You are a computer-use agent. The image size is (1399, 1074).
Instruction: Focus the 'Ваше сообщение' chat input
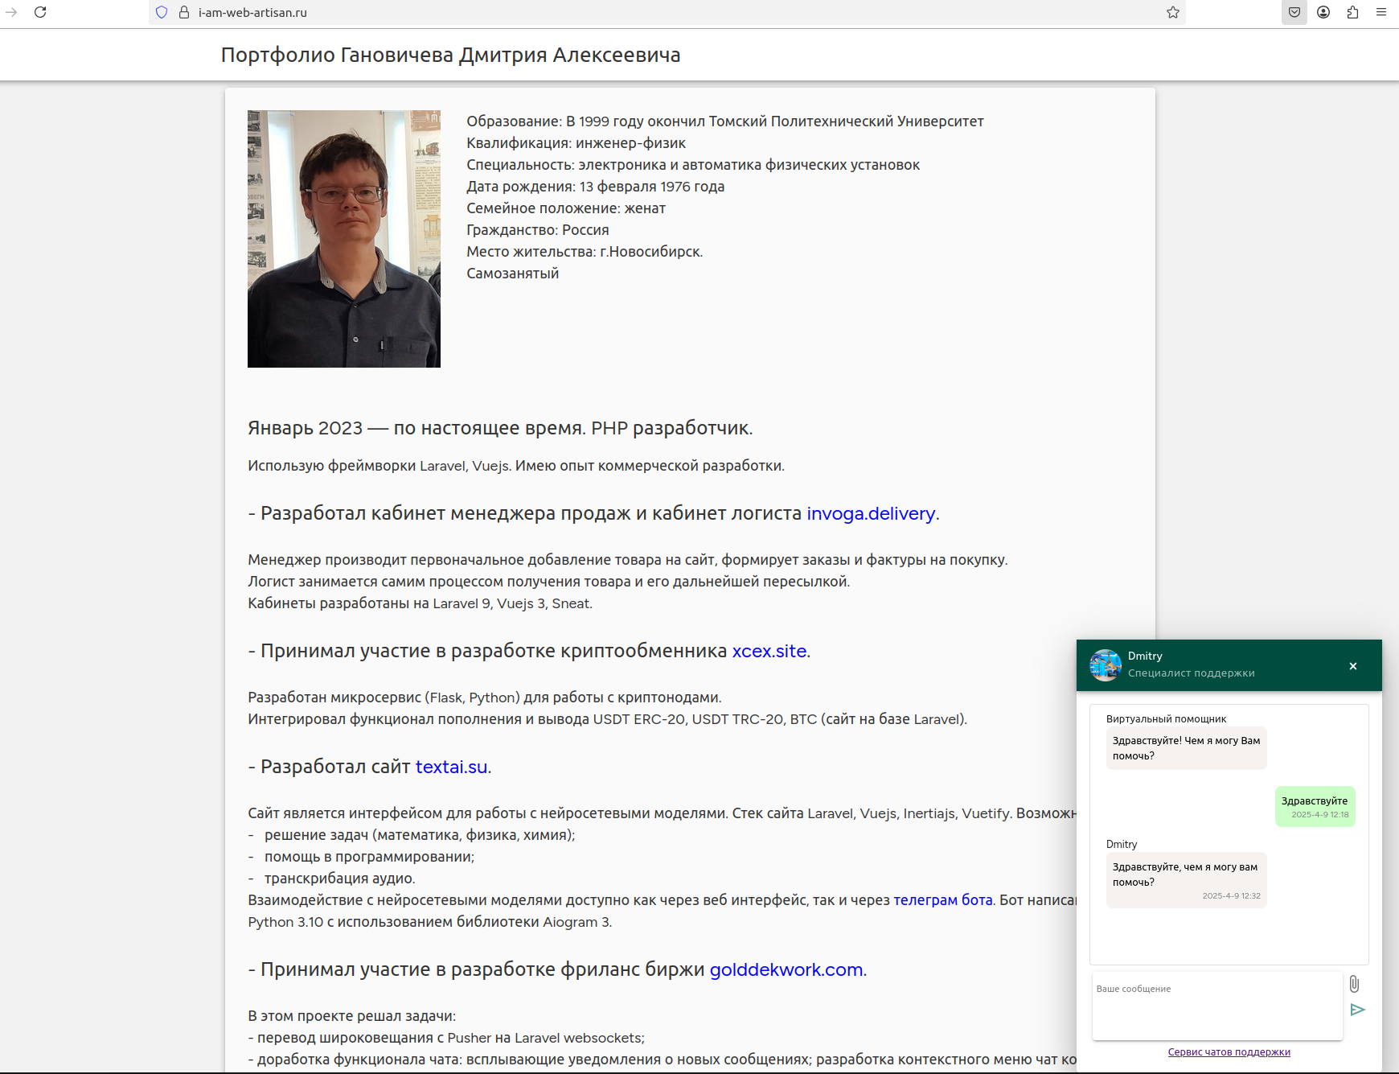pyautogui.click(x=1217, y=1006)
